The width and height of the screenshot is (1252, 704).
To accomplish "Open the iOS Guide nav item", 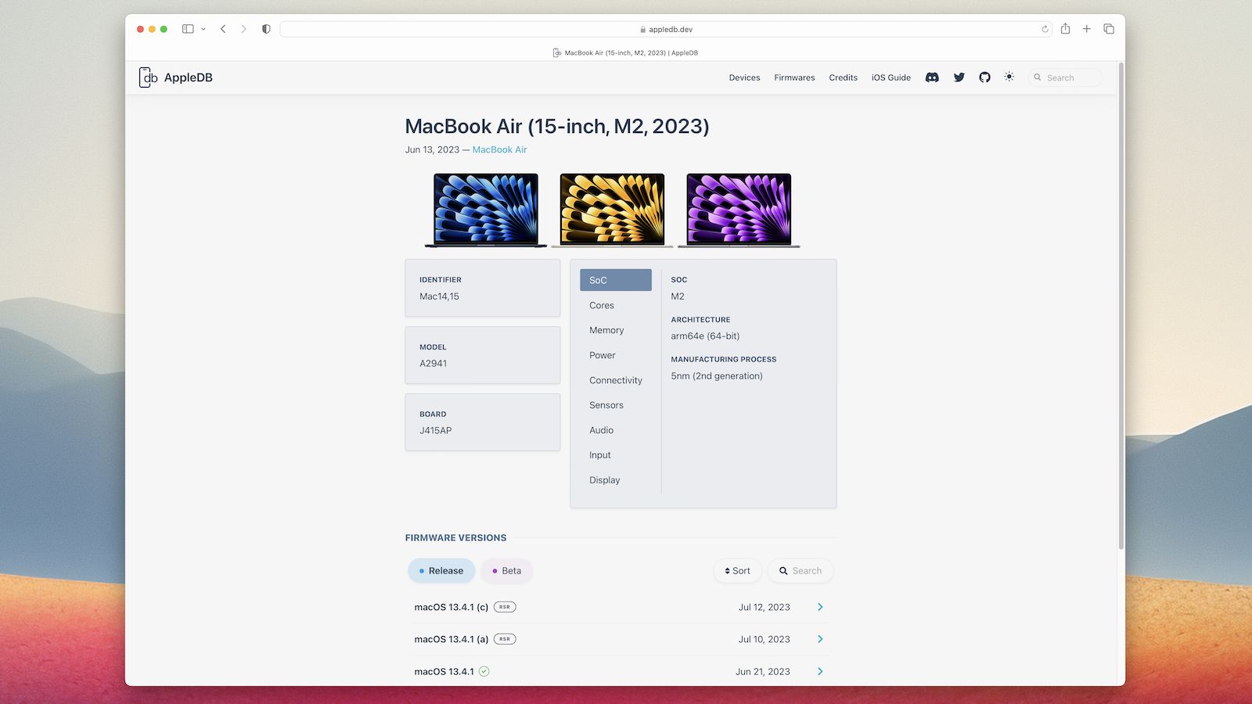I will [x=890, y=77].
